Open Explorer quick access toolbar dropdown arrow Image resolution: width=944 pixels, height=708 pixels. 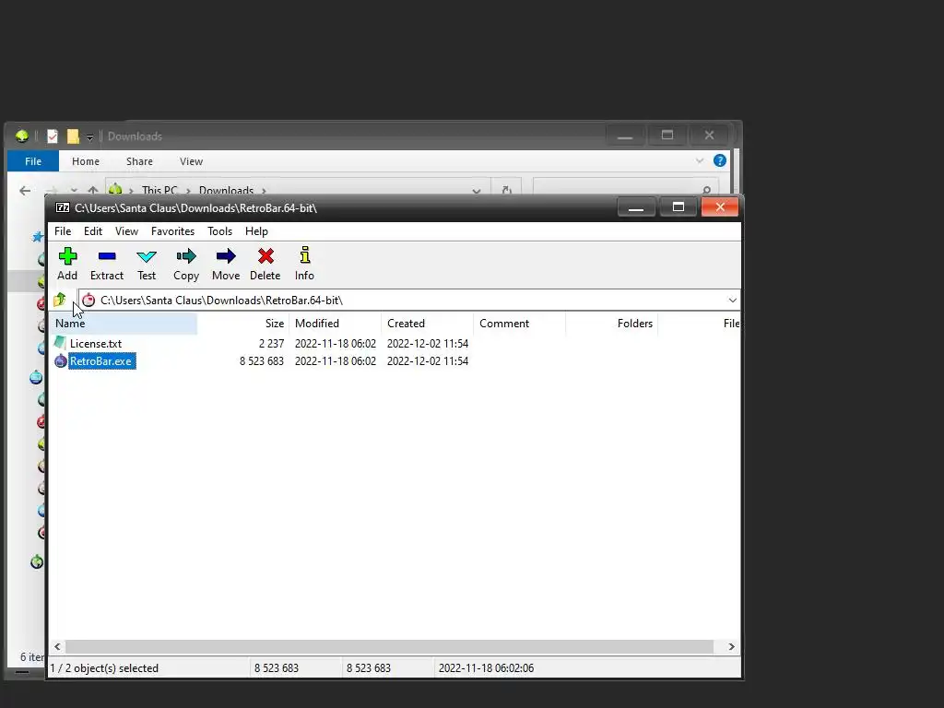pos(89,138)
